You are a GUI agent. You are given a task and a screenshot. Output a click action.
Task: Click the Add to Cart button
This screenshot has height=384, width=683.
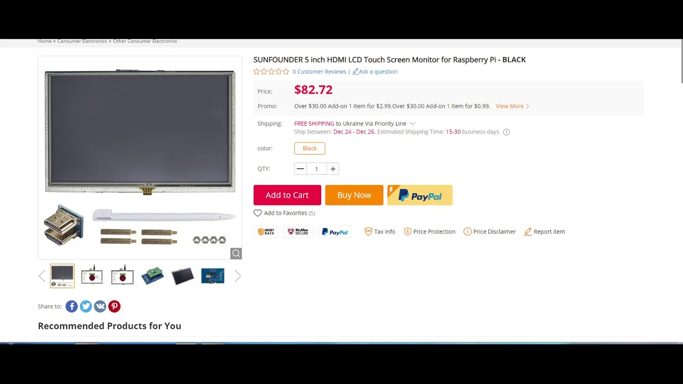(287, 195)
